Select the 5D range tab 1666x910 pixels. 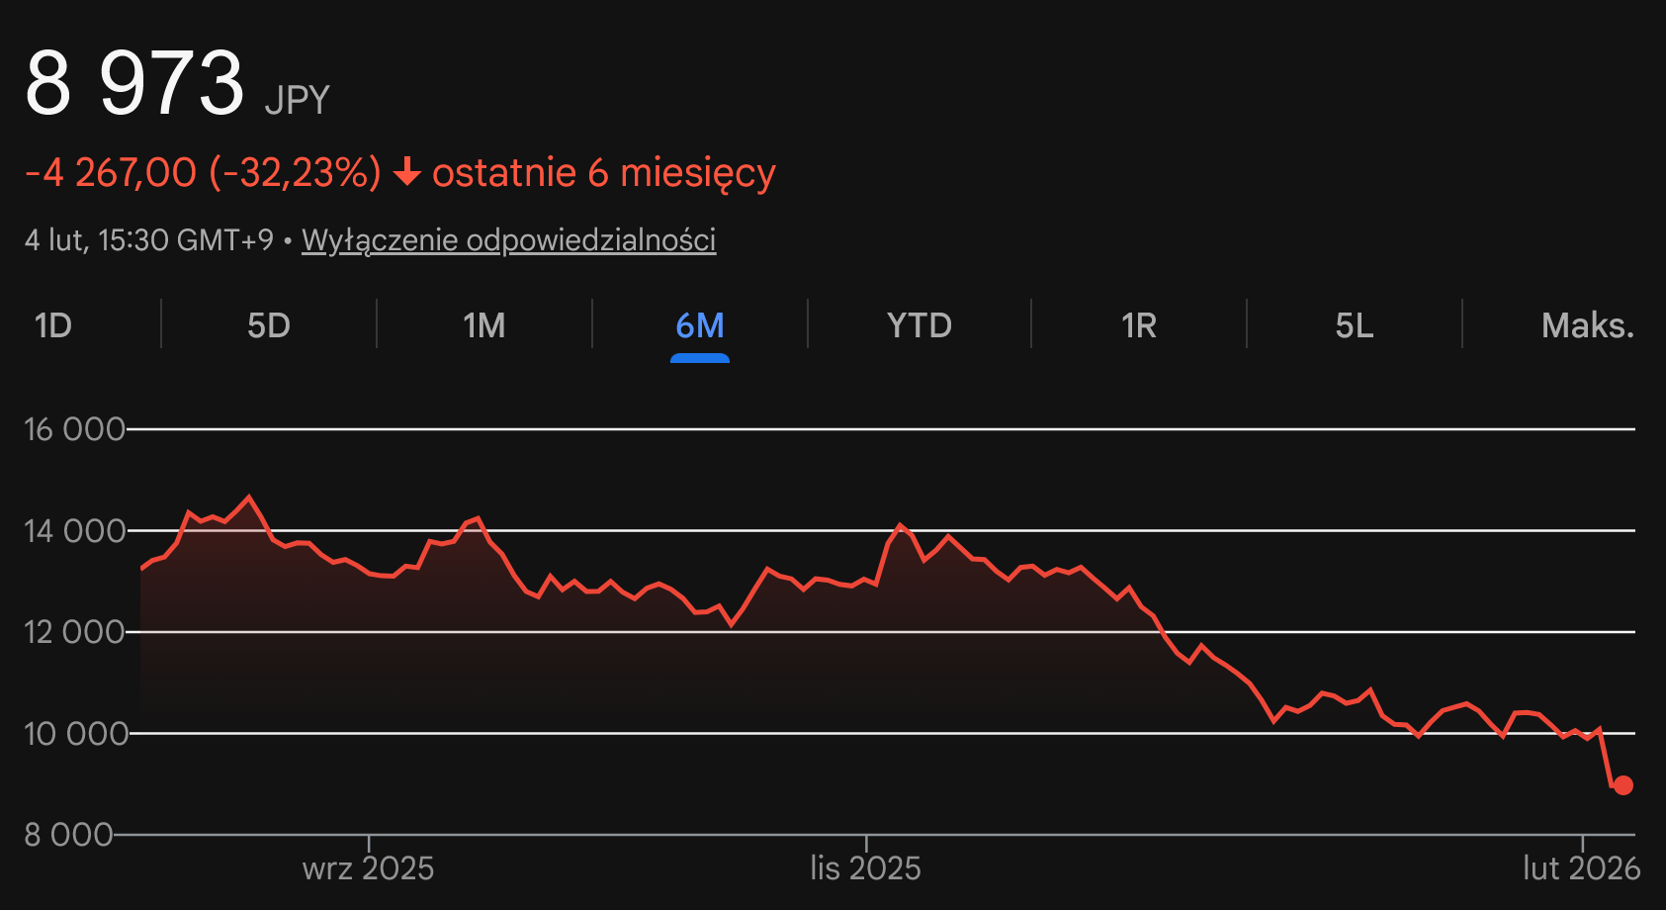268,325
